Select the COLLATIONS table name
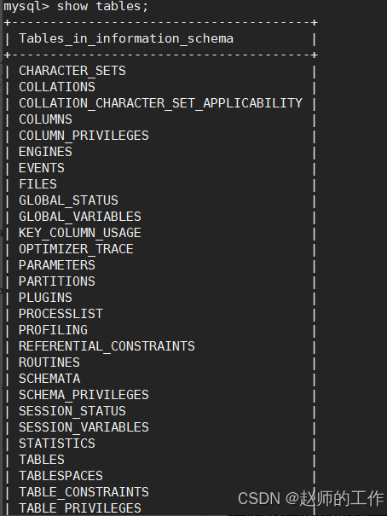The width and height of the screenshot is (387, 516). (57, 87)
